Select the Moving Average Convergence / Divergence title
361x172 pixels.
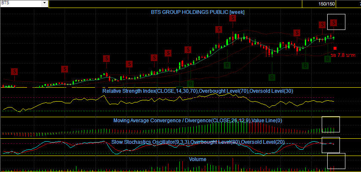(198, 121)
